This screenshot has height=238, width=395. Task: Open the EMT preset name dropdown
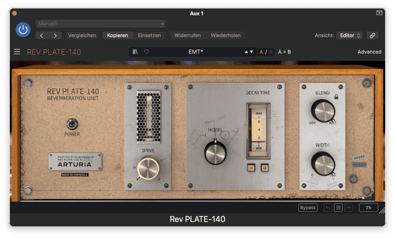(196, 52)
